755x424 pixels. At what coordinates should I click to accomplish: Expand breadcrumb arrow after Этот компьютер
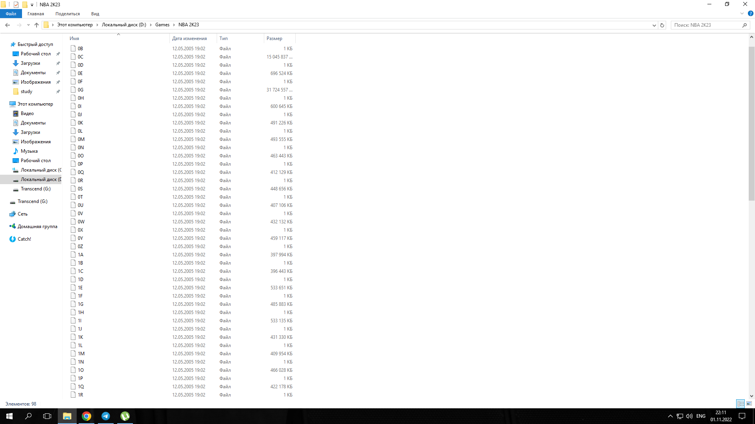point(97,25)
